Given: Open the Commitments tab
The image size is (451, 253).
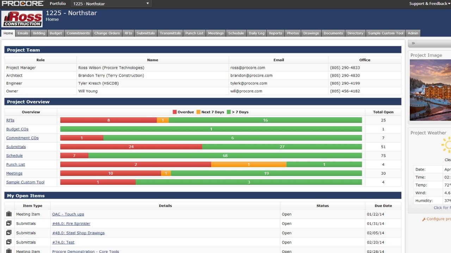Looking at the screenshot, I should coord(78,33).
